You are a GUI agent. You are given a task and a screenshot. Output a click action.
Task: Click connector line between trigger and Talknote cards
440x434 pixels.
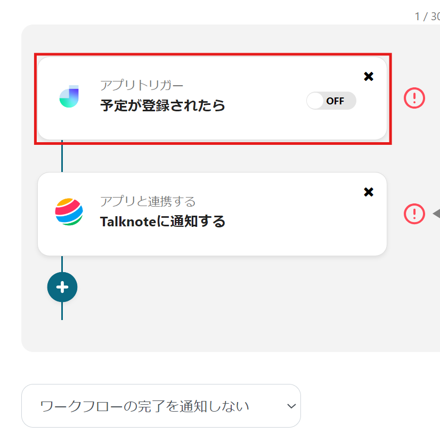(x=62, y=156)
